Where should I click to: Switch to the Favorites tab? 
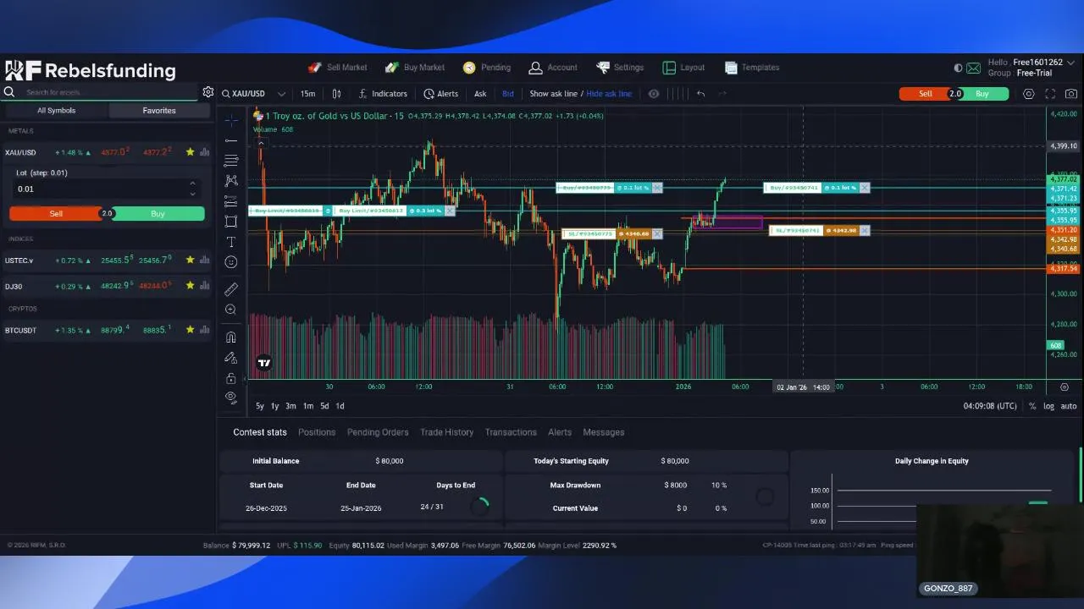click(x=159, y=111)
